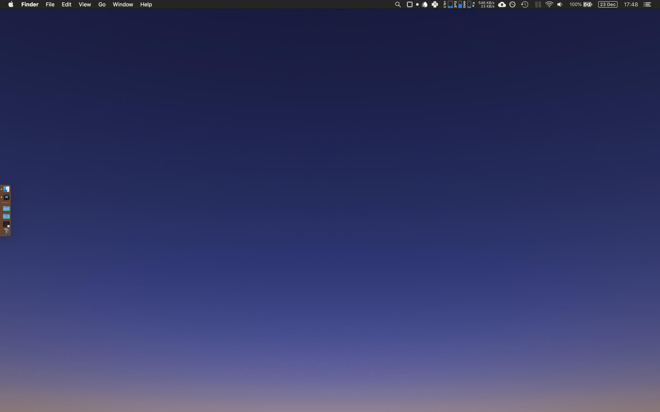Open the volume menu from the menu bar
The image size is (660, 412).
click(x=560, y=5)
